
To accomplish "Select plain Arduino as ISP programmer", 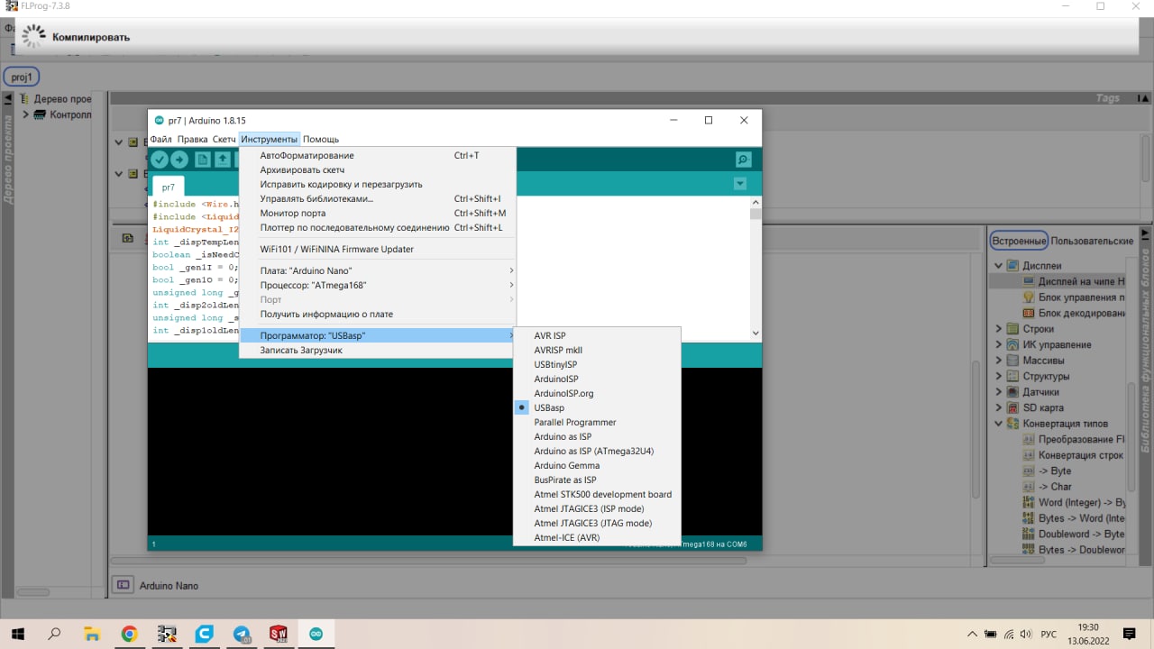I will coord(596,436).
